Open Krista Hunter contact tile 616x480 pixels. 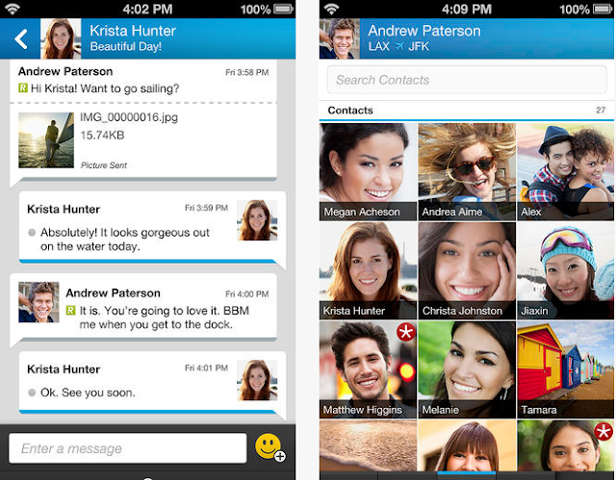(x=368, y=271)
